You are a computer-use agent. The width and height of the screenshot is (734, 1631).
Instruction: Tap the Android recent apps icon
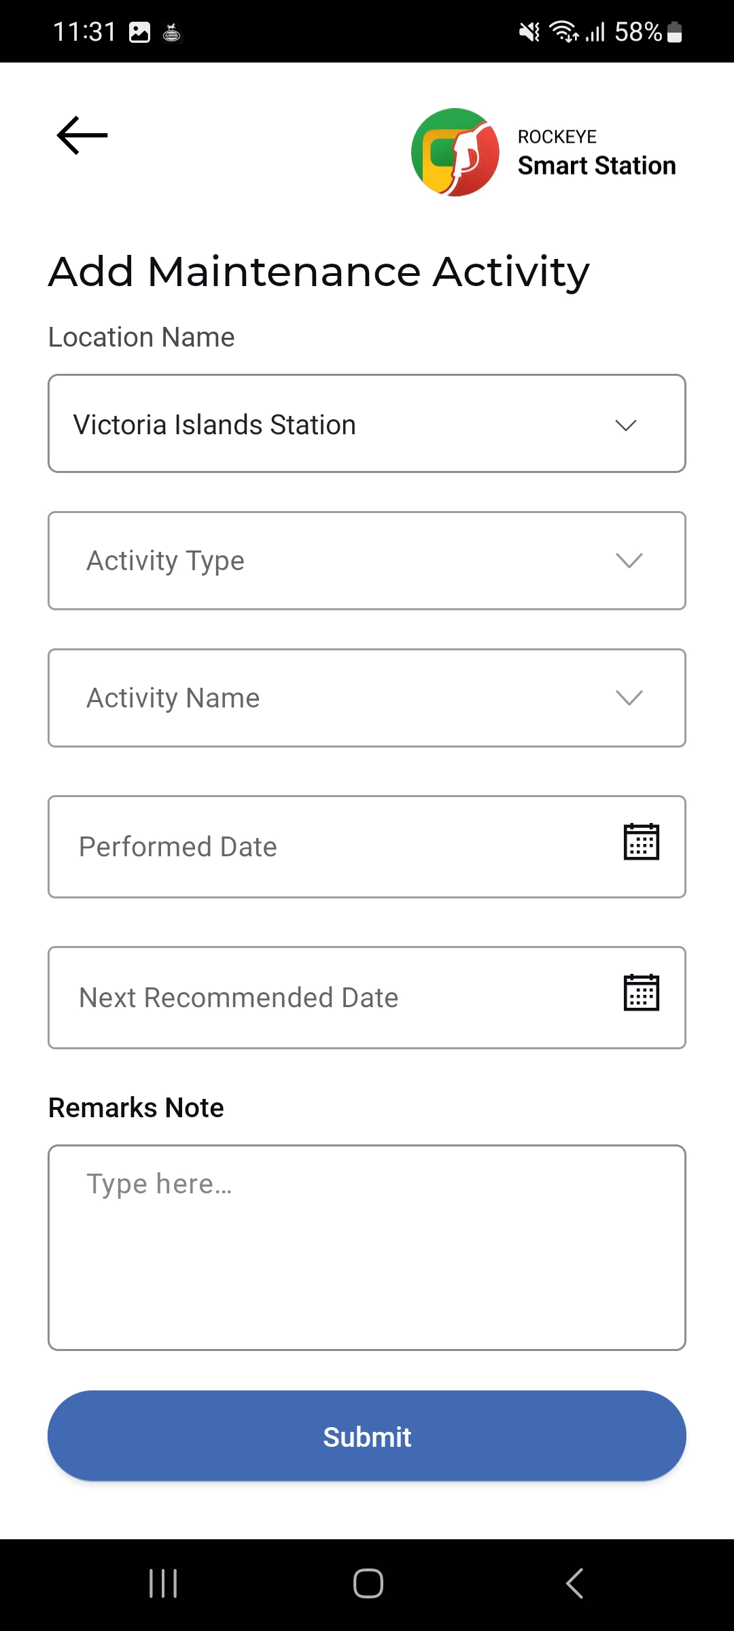[163, 1583]
